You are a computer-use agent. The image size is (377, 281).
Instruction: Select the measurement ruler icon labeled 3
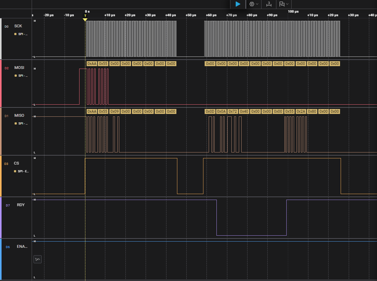tap(269, 4)
